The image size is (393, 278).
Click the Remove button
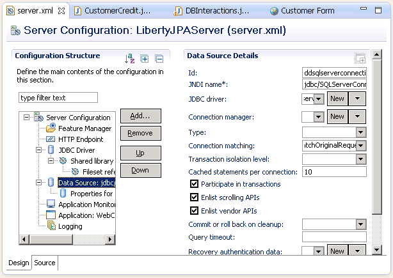tap(140, 133)
